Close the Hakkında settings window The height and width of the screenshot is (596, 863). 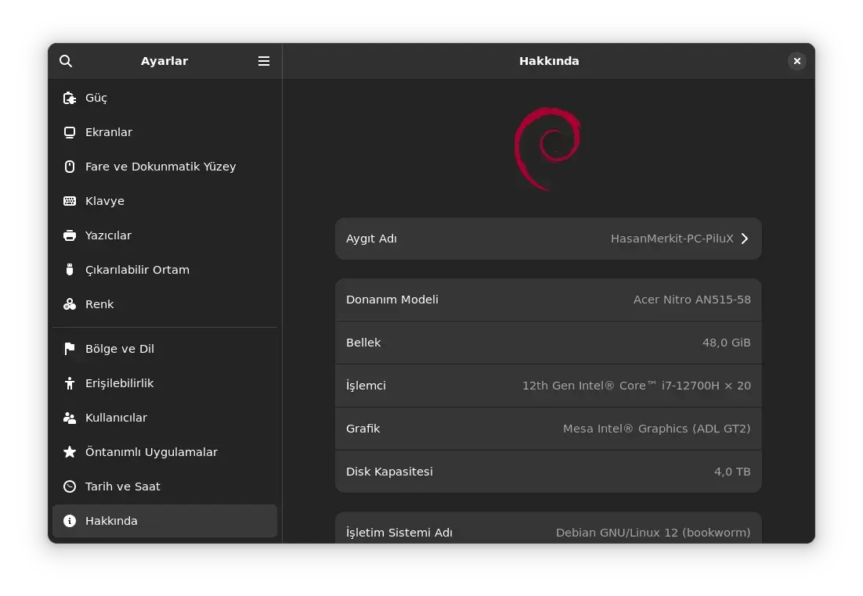pos(796,61)
